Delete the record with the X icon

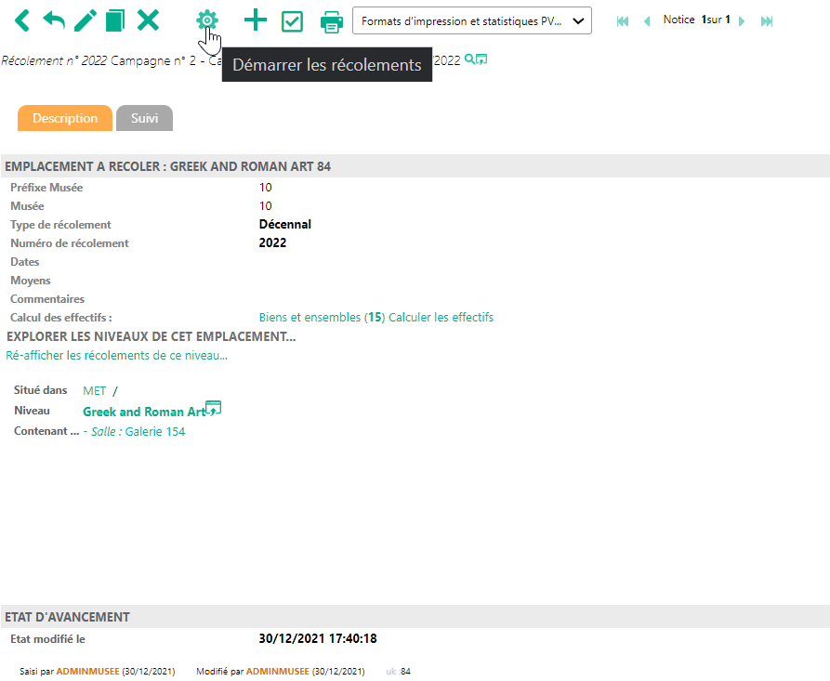148,20
